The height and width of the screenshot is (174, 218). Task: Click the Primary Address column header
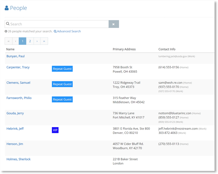click(x=124, y=49)
